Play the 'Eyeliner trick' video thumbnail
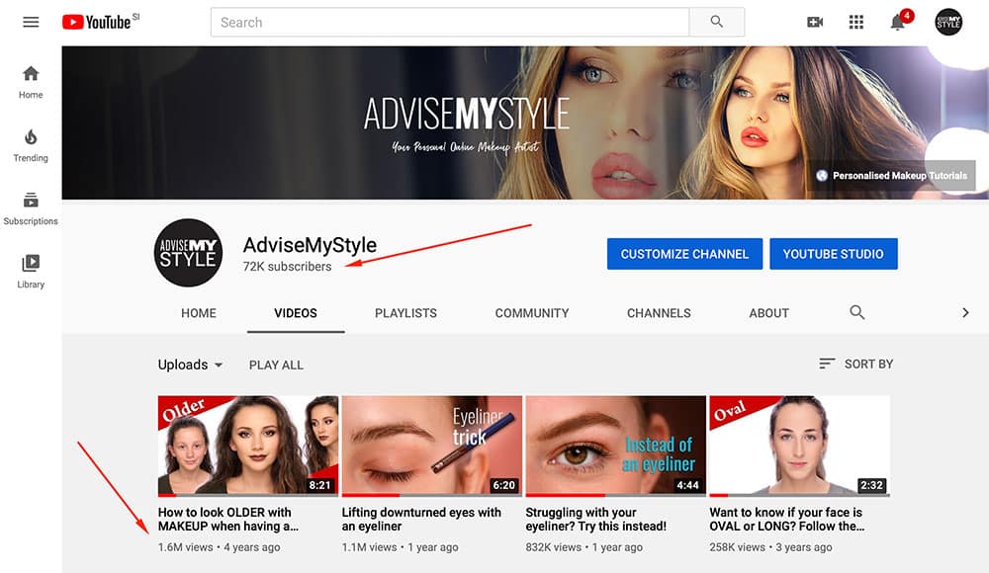The width and height of the screenshot is (989, 573). click(432, 446)
